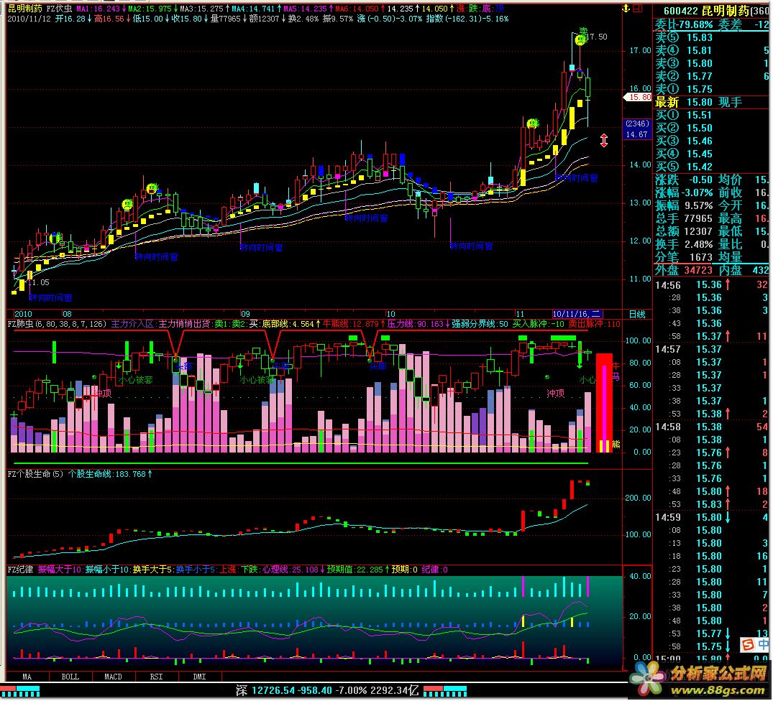The width and height of the screenshot is (773, 701).
Task: Click the 卖⑤ 15.83 ask row
Action: pyautogui.click(x=712, y=37)
